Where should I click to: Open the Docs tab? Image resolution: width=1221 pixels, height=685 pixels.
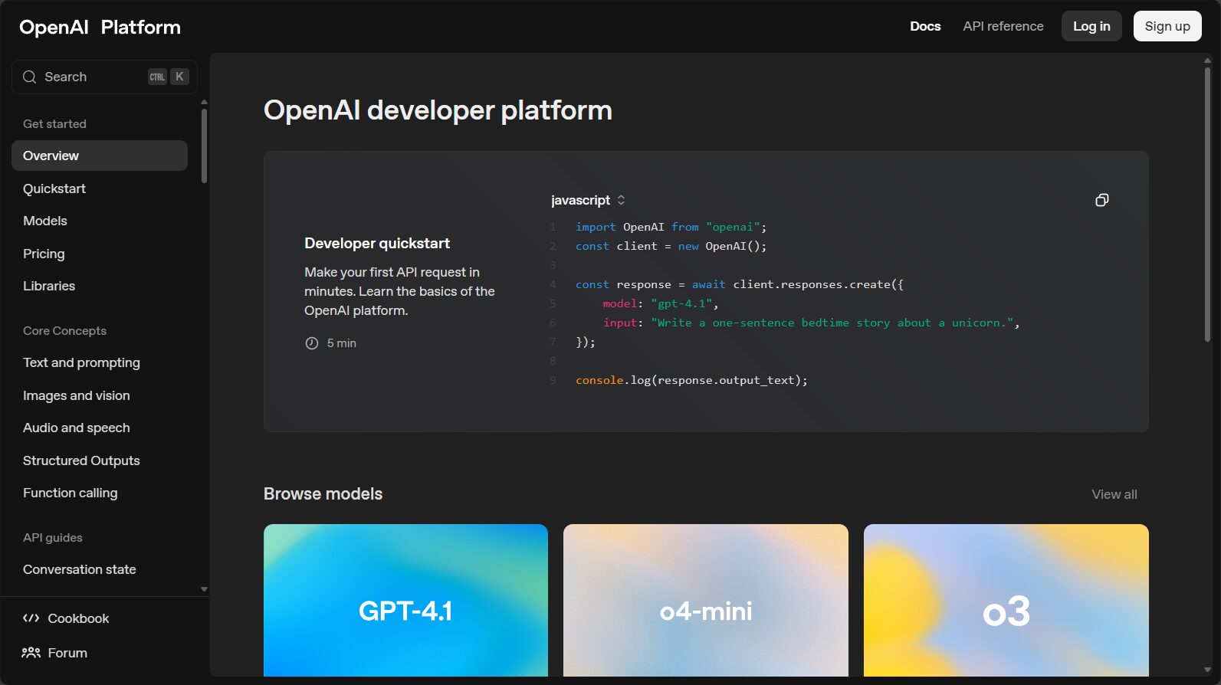(x=925, y=26)
